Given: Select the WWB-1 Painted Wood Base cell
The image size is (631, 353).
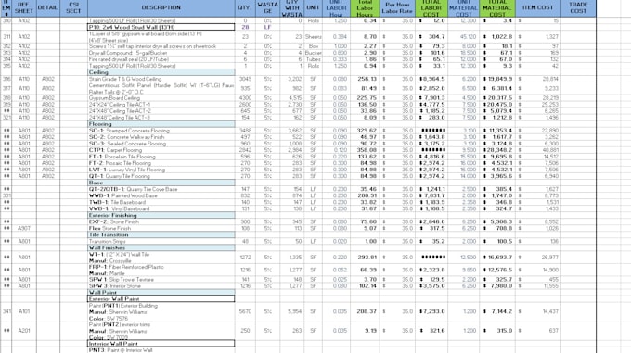Looking at the screenshot, I should [x=161, y=195].
